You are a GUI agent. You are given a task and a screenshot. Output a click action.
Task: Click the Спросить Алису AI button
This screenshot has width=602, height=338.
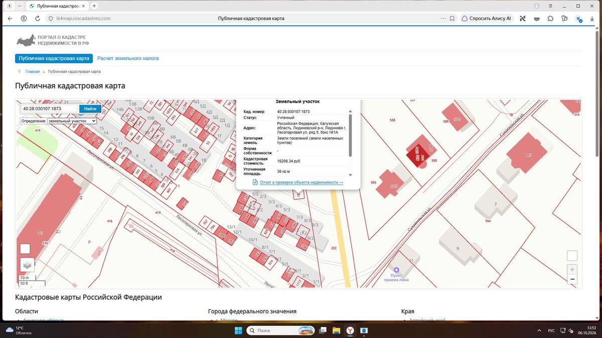[487, 19]
